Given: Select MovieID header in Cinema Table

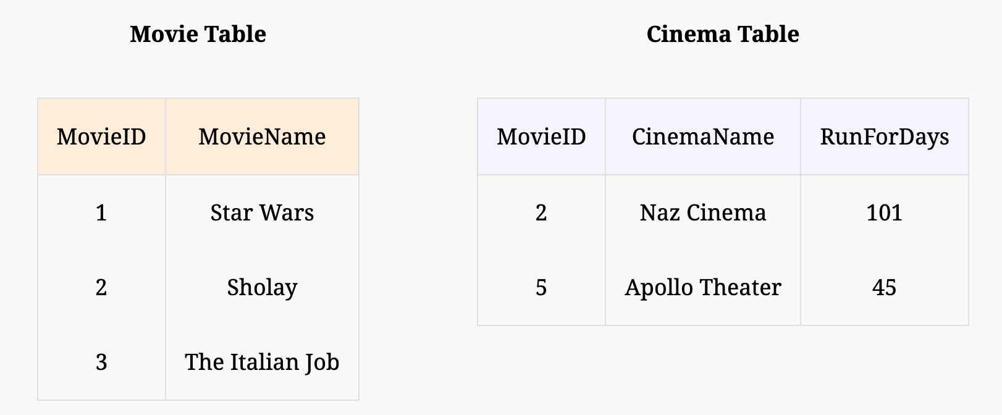Looking at the screenshot, I should click(x=541, y=136).
